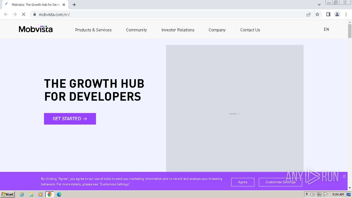This screenshot has height=198, width=352.
Task: Click the Mobvista logo
Action: click(x=36, y=29)
